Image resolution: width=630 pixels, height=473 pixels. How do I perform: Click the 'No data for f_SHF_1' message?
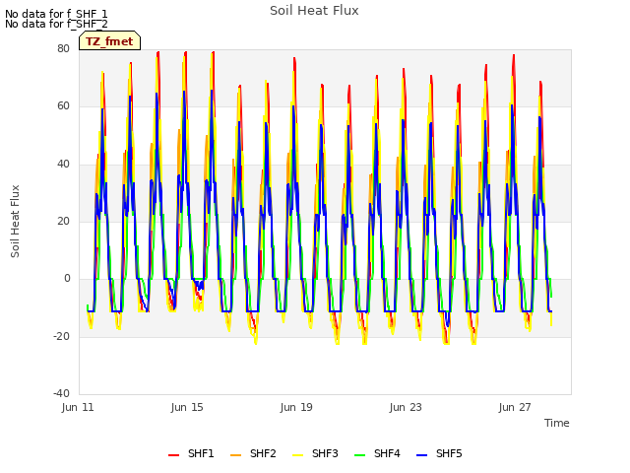click(x=56, y=14)
